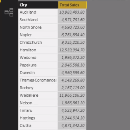Select the Christchurch city cell
Image resolution: width=130 pixels, height=130 pixels.
click(x=38, y=43)
